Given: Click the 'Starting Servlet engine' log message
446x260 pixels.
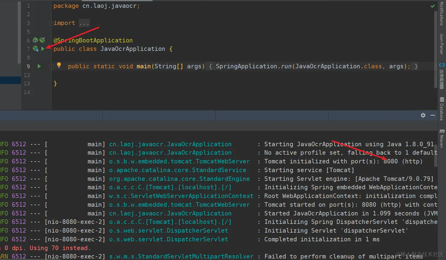Looking at the screenshot, I should click(x=349, y=179).
